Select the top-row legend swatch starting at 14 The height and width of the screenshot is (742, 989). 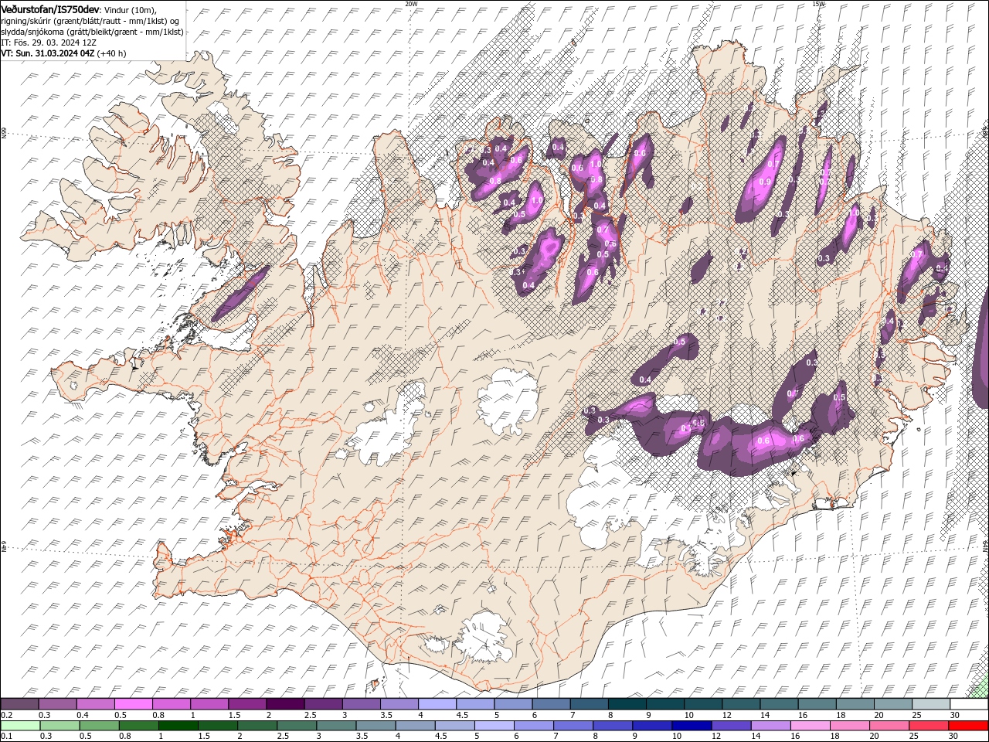coord(779,704)
